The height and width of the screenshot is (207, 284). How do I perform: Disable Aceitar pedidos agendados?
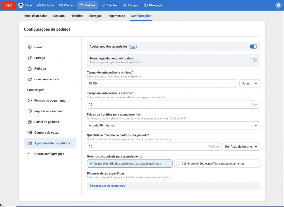pos(253,46)
